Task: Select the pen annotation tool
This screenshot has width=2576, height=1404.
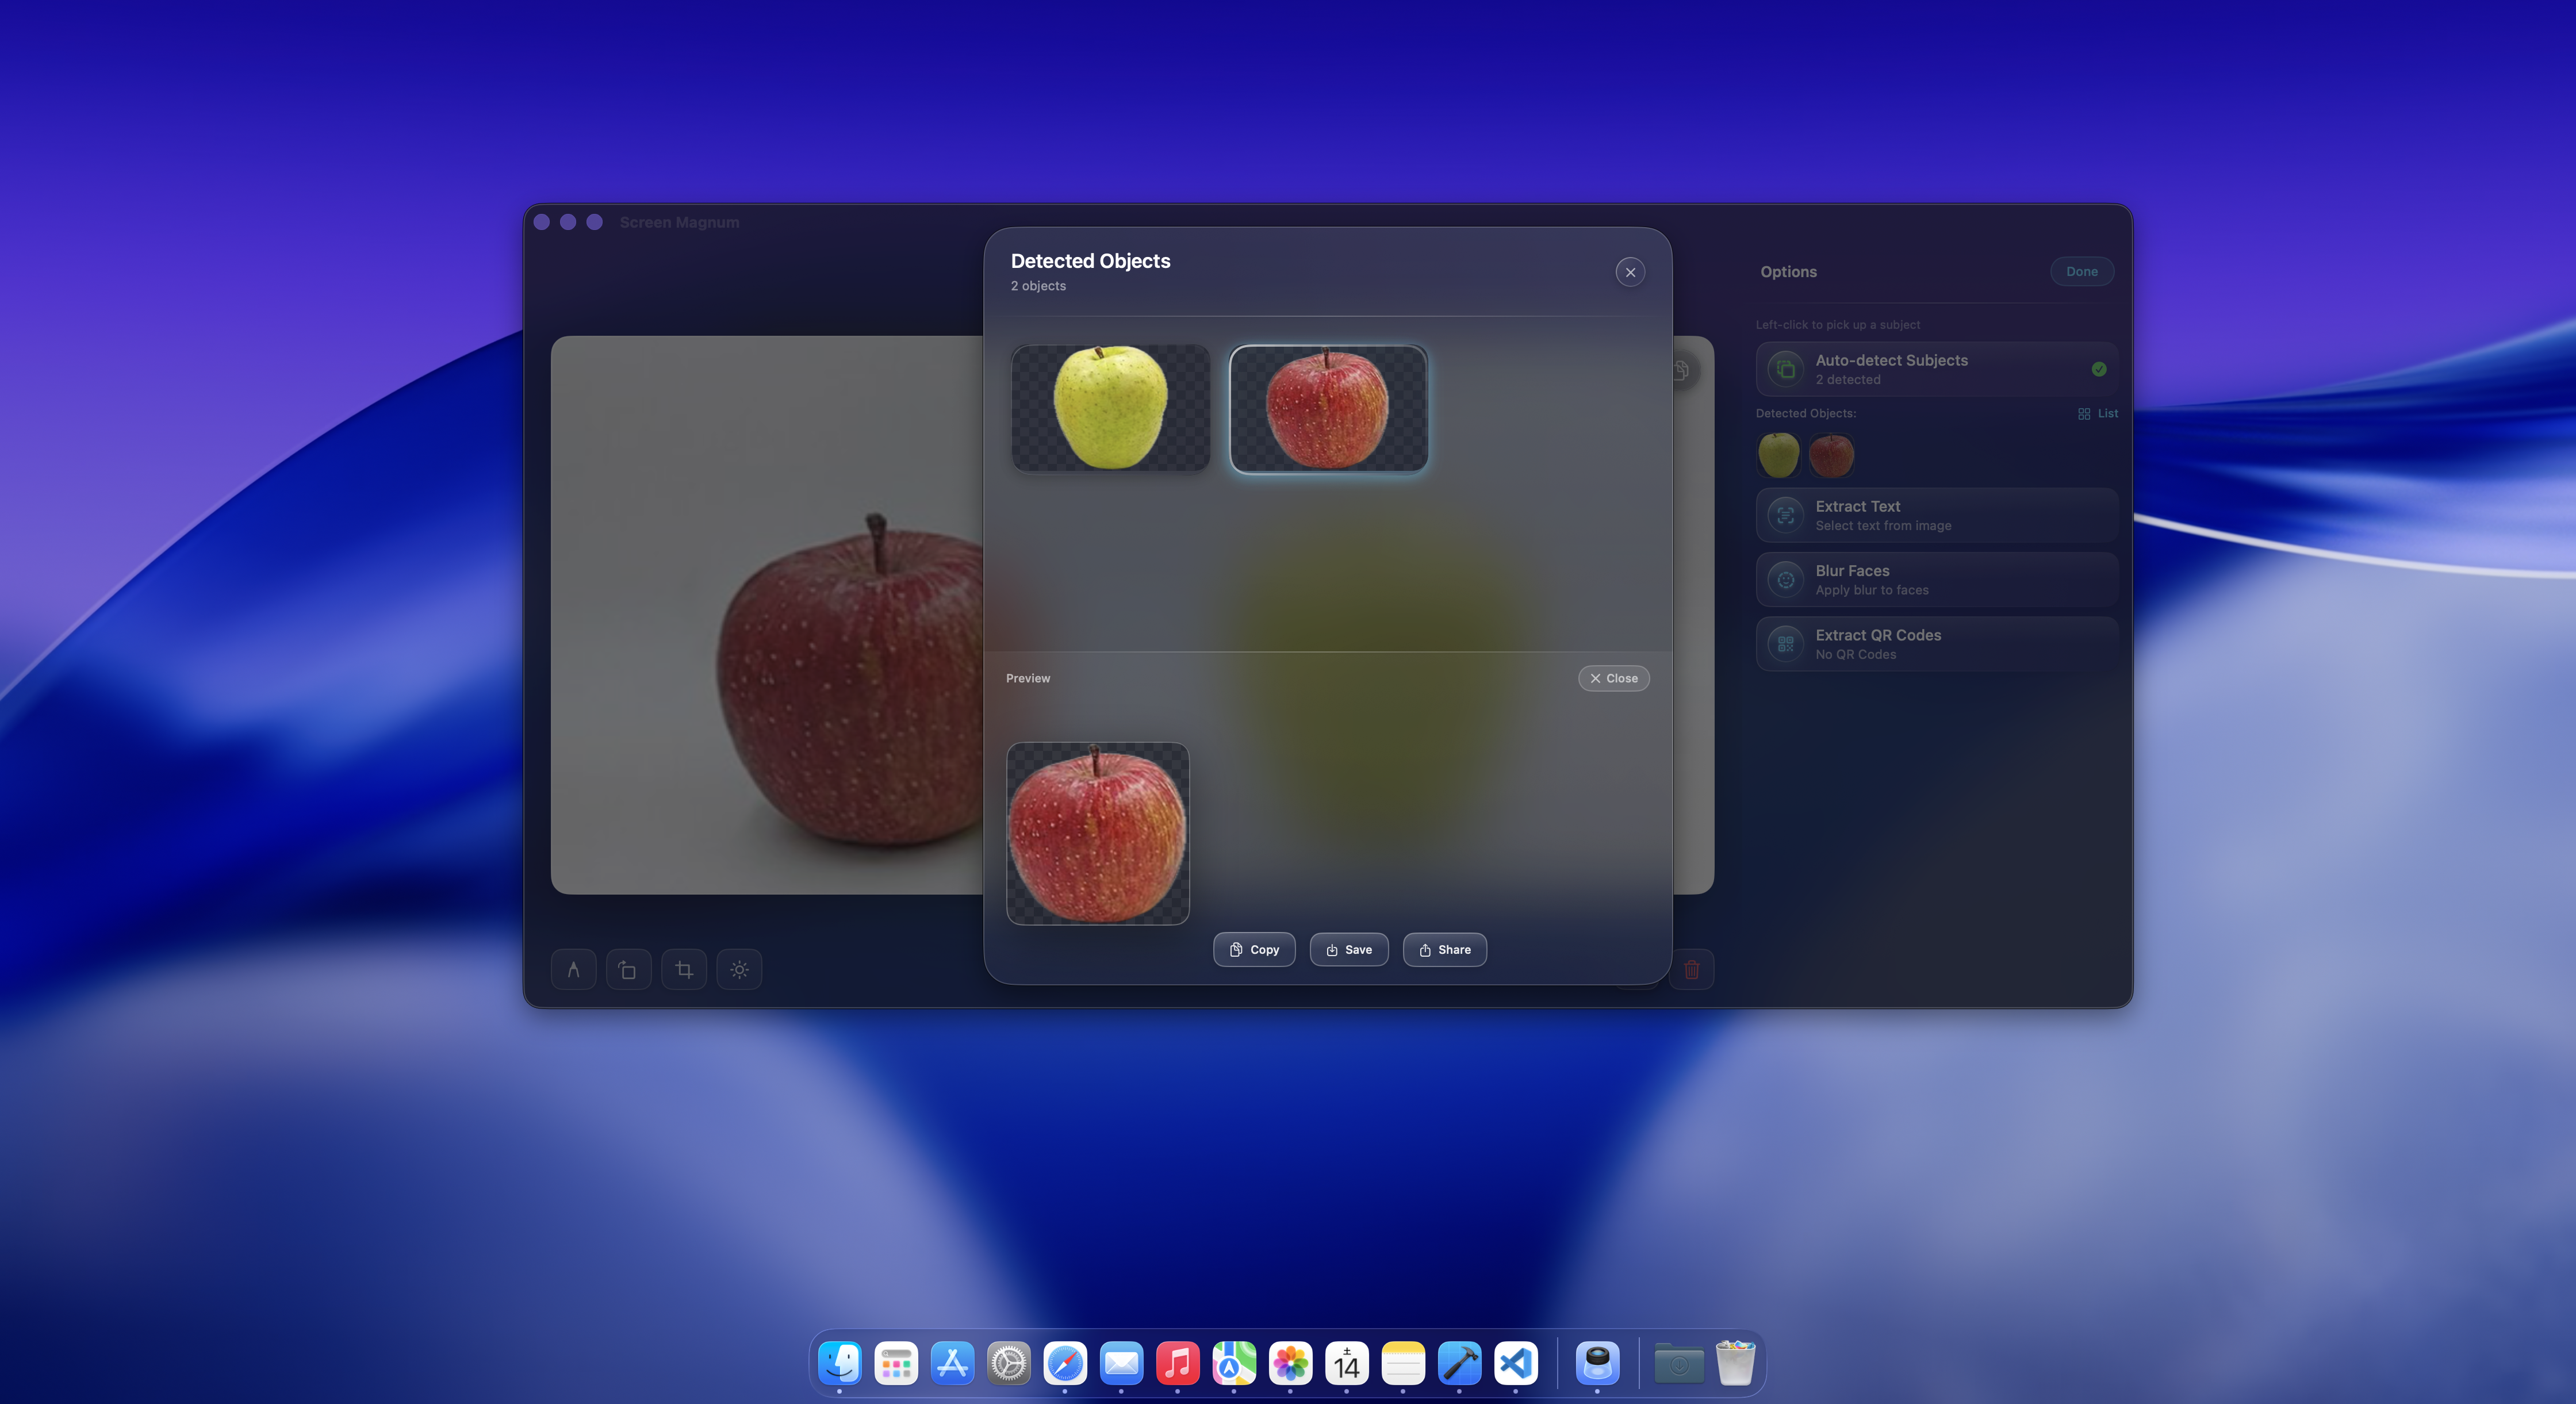Action: click(573, 969)
